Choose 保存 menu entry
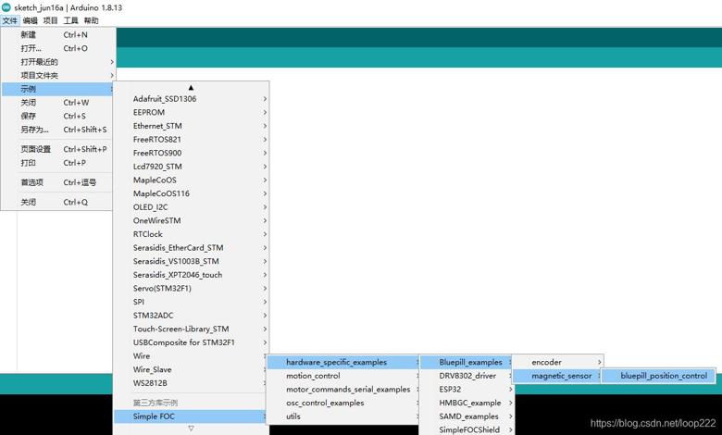The height and width of the screenshot is (435, 722). point(57,116)
